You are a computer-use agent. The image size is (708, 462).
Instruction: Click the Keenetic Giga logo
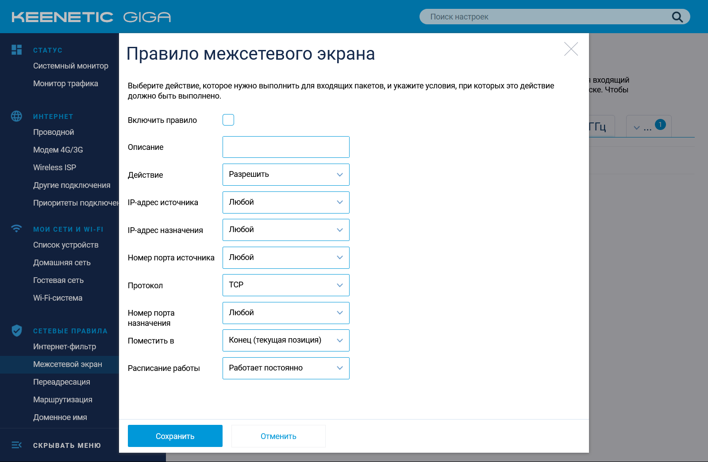pyautogui.click(x=91, y=17)
